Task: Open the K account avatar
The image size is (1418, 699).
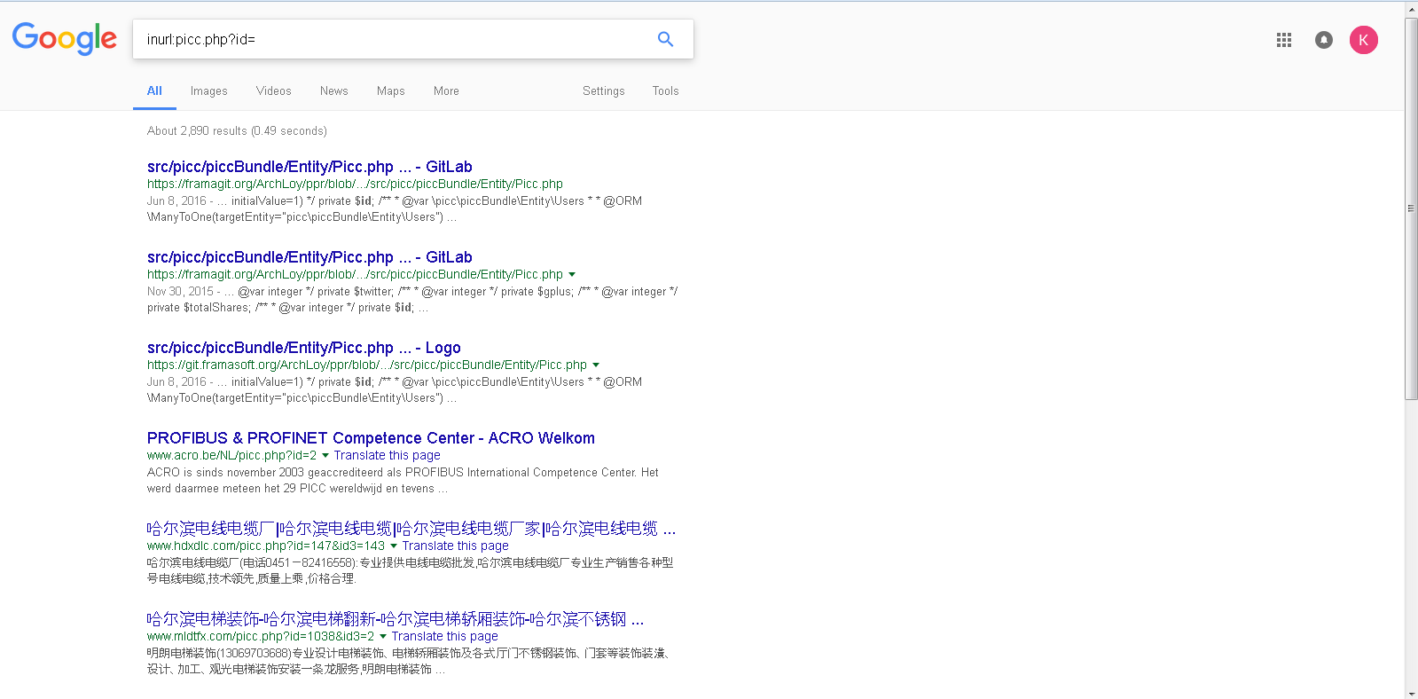Action: (1363, 40)
